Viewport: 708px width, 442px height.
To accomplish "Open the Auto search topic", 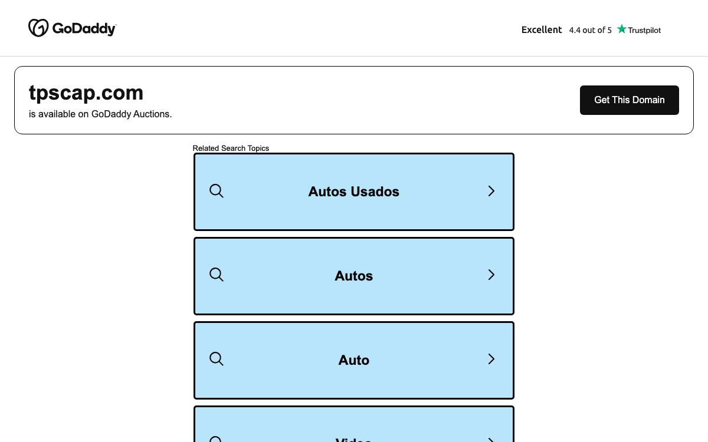I will (x=354, y=360).
